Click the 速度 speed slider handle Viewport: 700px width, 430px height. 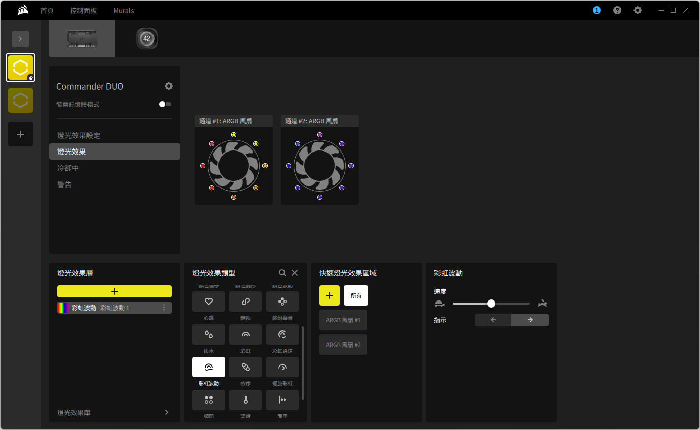click(x=491, y=304)
